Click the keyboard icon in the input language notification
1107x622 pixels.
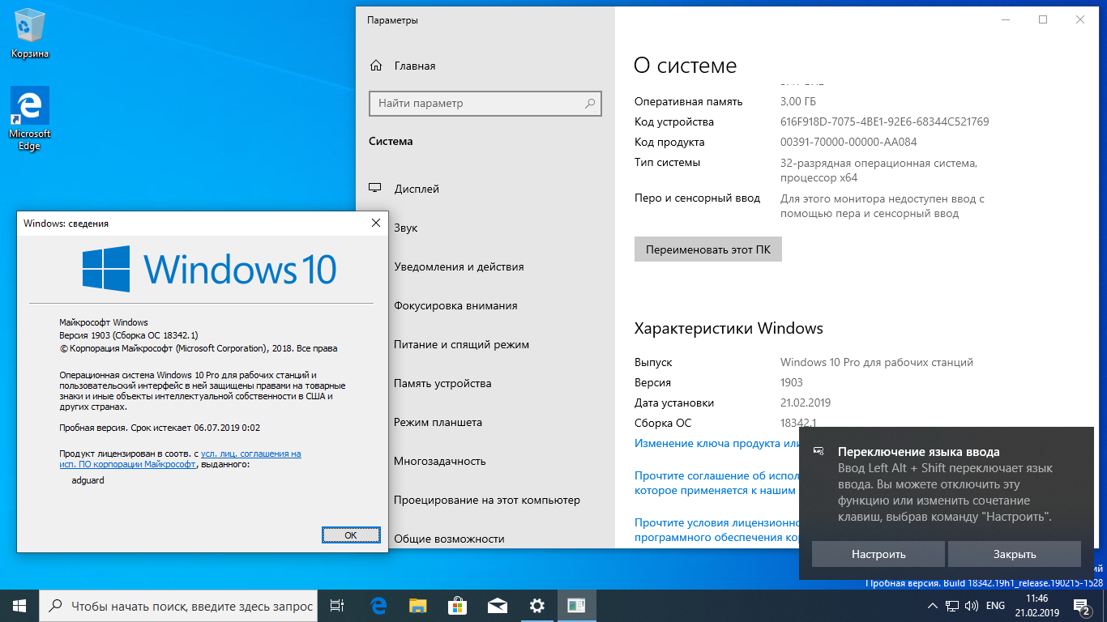coord(819,452)
